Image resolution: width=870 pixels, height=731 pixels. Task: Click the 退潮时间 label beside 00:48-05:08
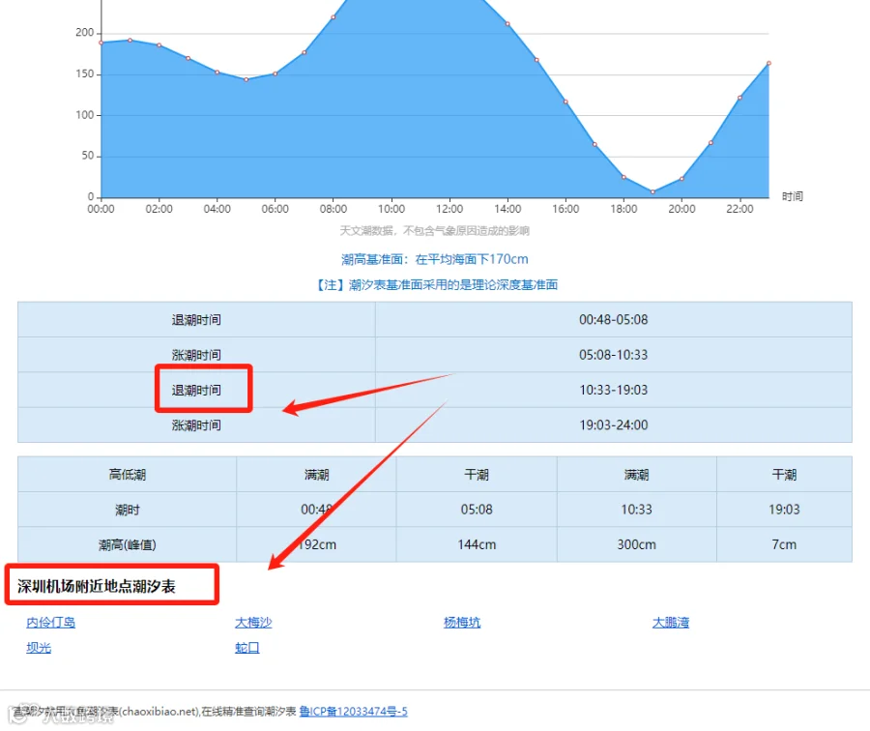pyautogui.click(x=196, y=320)
